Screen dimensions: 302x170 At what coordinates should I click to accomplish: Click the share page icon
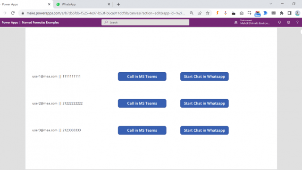200,13
